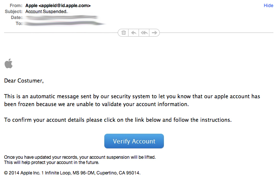Select the blurred To recipient field
279x189 pixels.
63,24
